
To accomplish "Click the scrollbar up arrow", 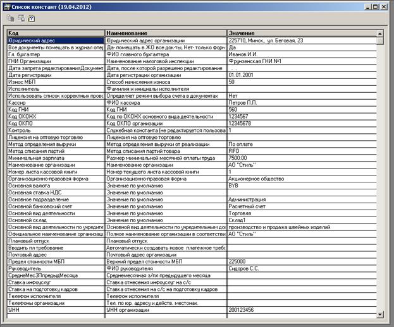I will coord(380,33).
